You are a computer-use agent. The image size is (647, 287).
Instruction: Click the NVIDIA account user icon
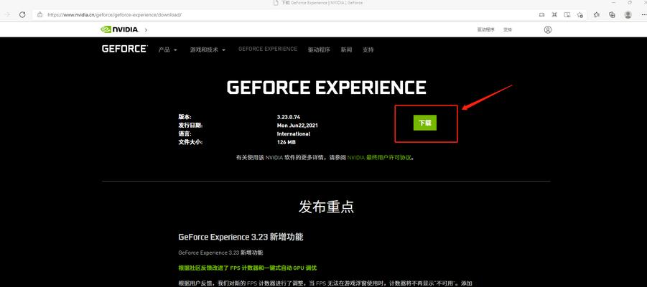pyautogui.click(x=548, y=29)
